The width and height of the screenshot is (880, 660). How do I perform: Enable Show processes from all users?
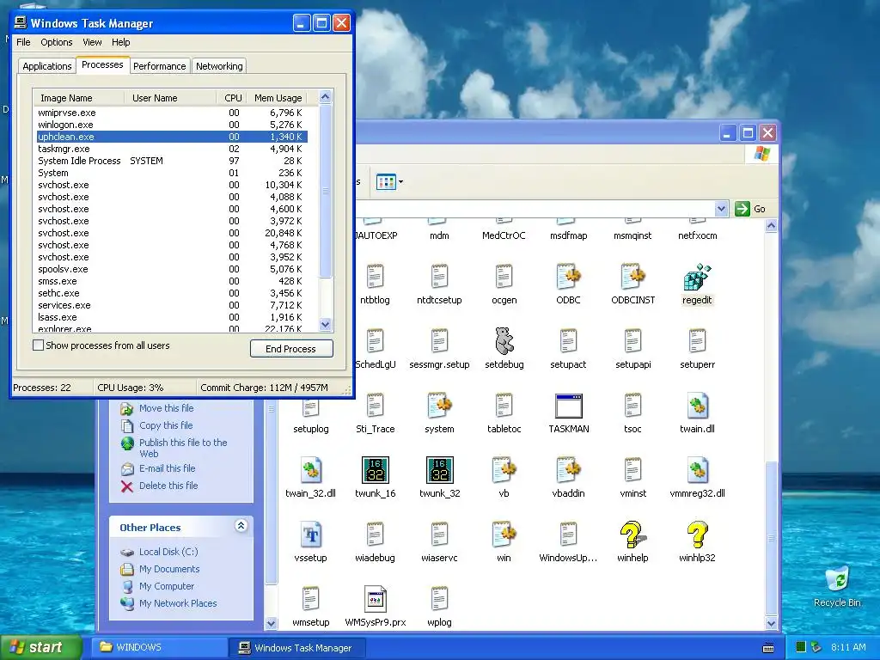click(38, 345)
